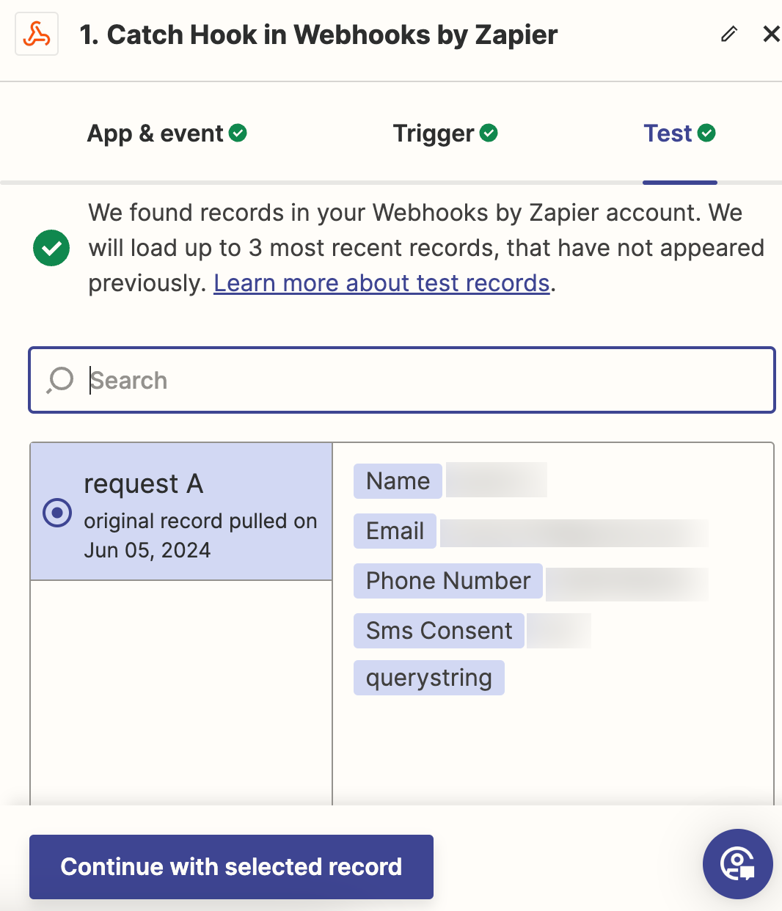Close the Catch Hook panel
This screenshot has width=782, height=911.
pos(771,34)
